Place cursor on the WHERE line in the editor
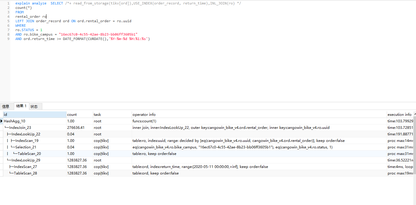 [x=21, y=25]
